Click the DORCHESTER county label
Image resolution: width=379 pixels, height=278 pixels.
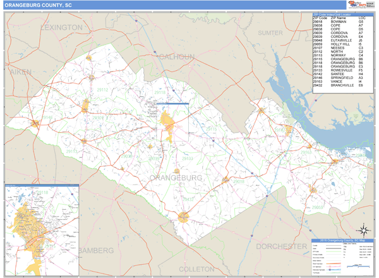[281, 246]
